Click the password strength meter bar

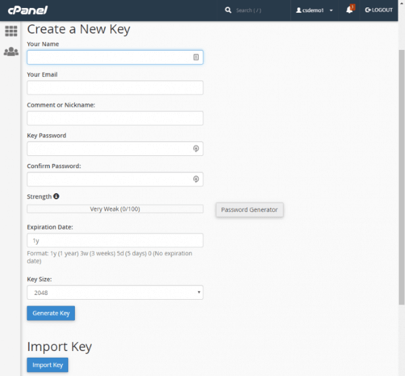(115, 209)
